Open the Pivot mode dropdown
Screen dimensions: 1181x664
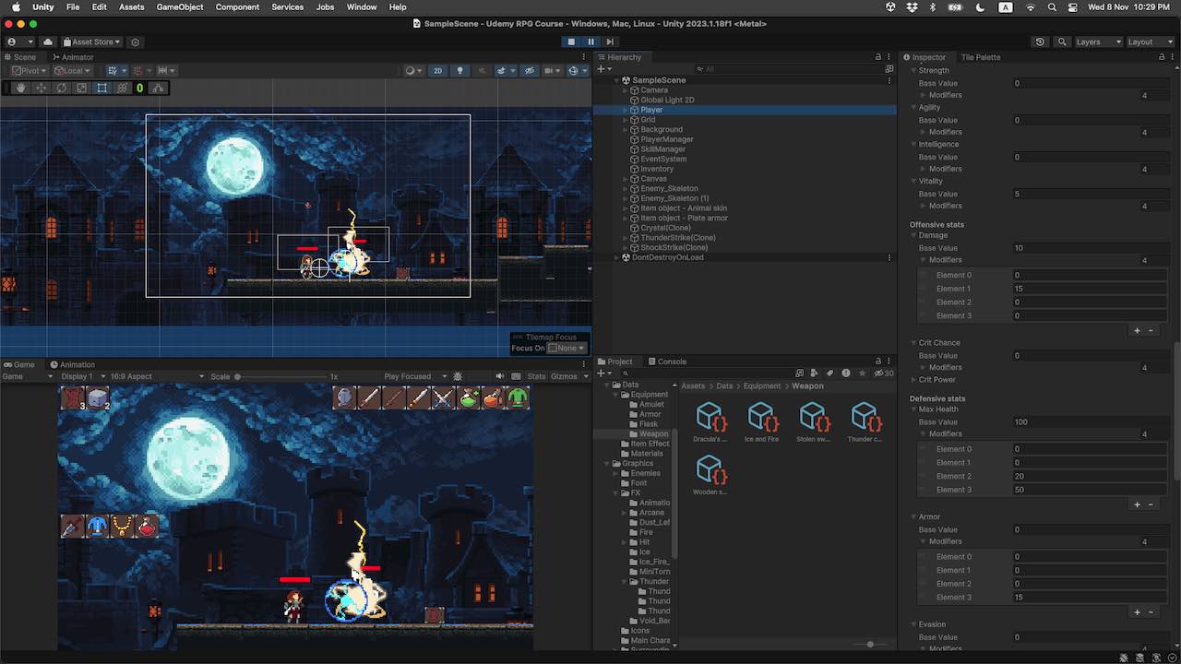coord(28,70)
